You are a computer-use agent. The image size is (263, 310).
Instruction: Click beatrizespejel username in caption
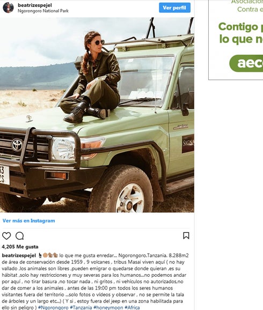pos(19,255)
